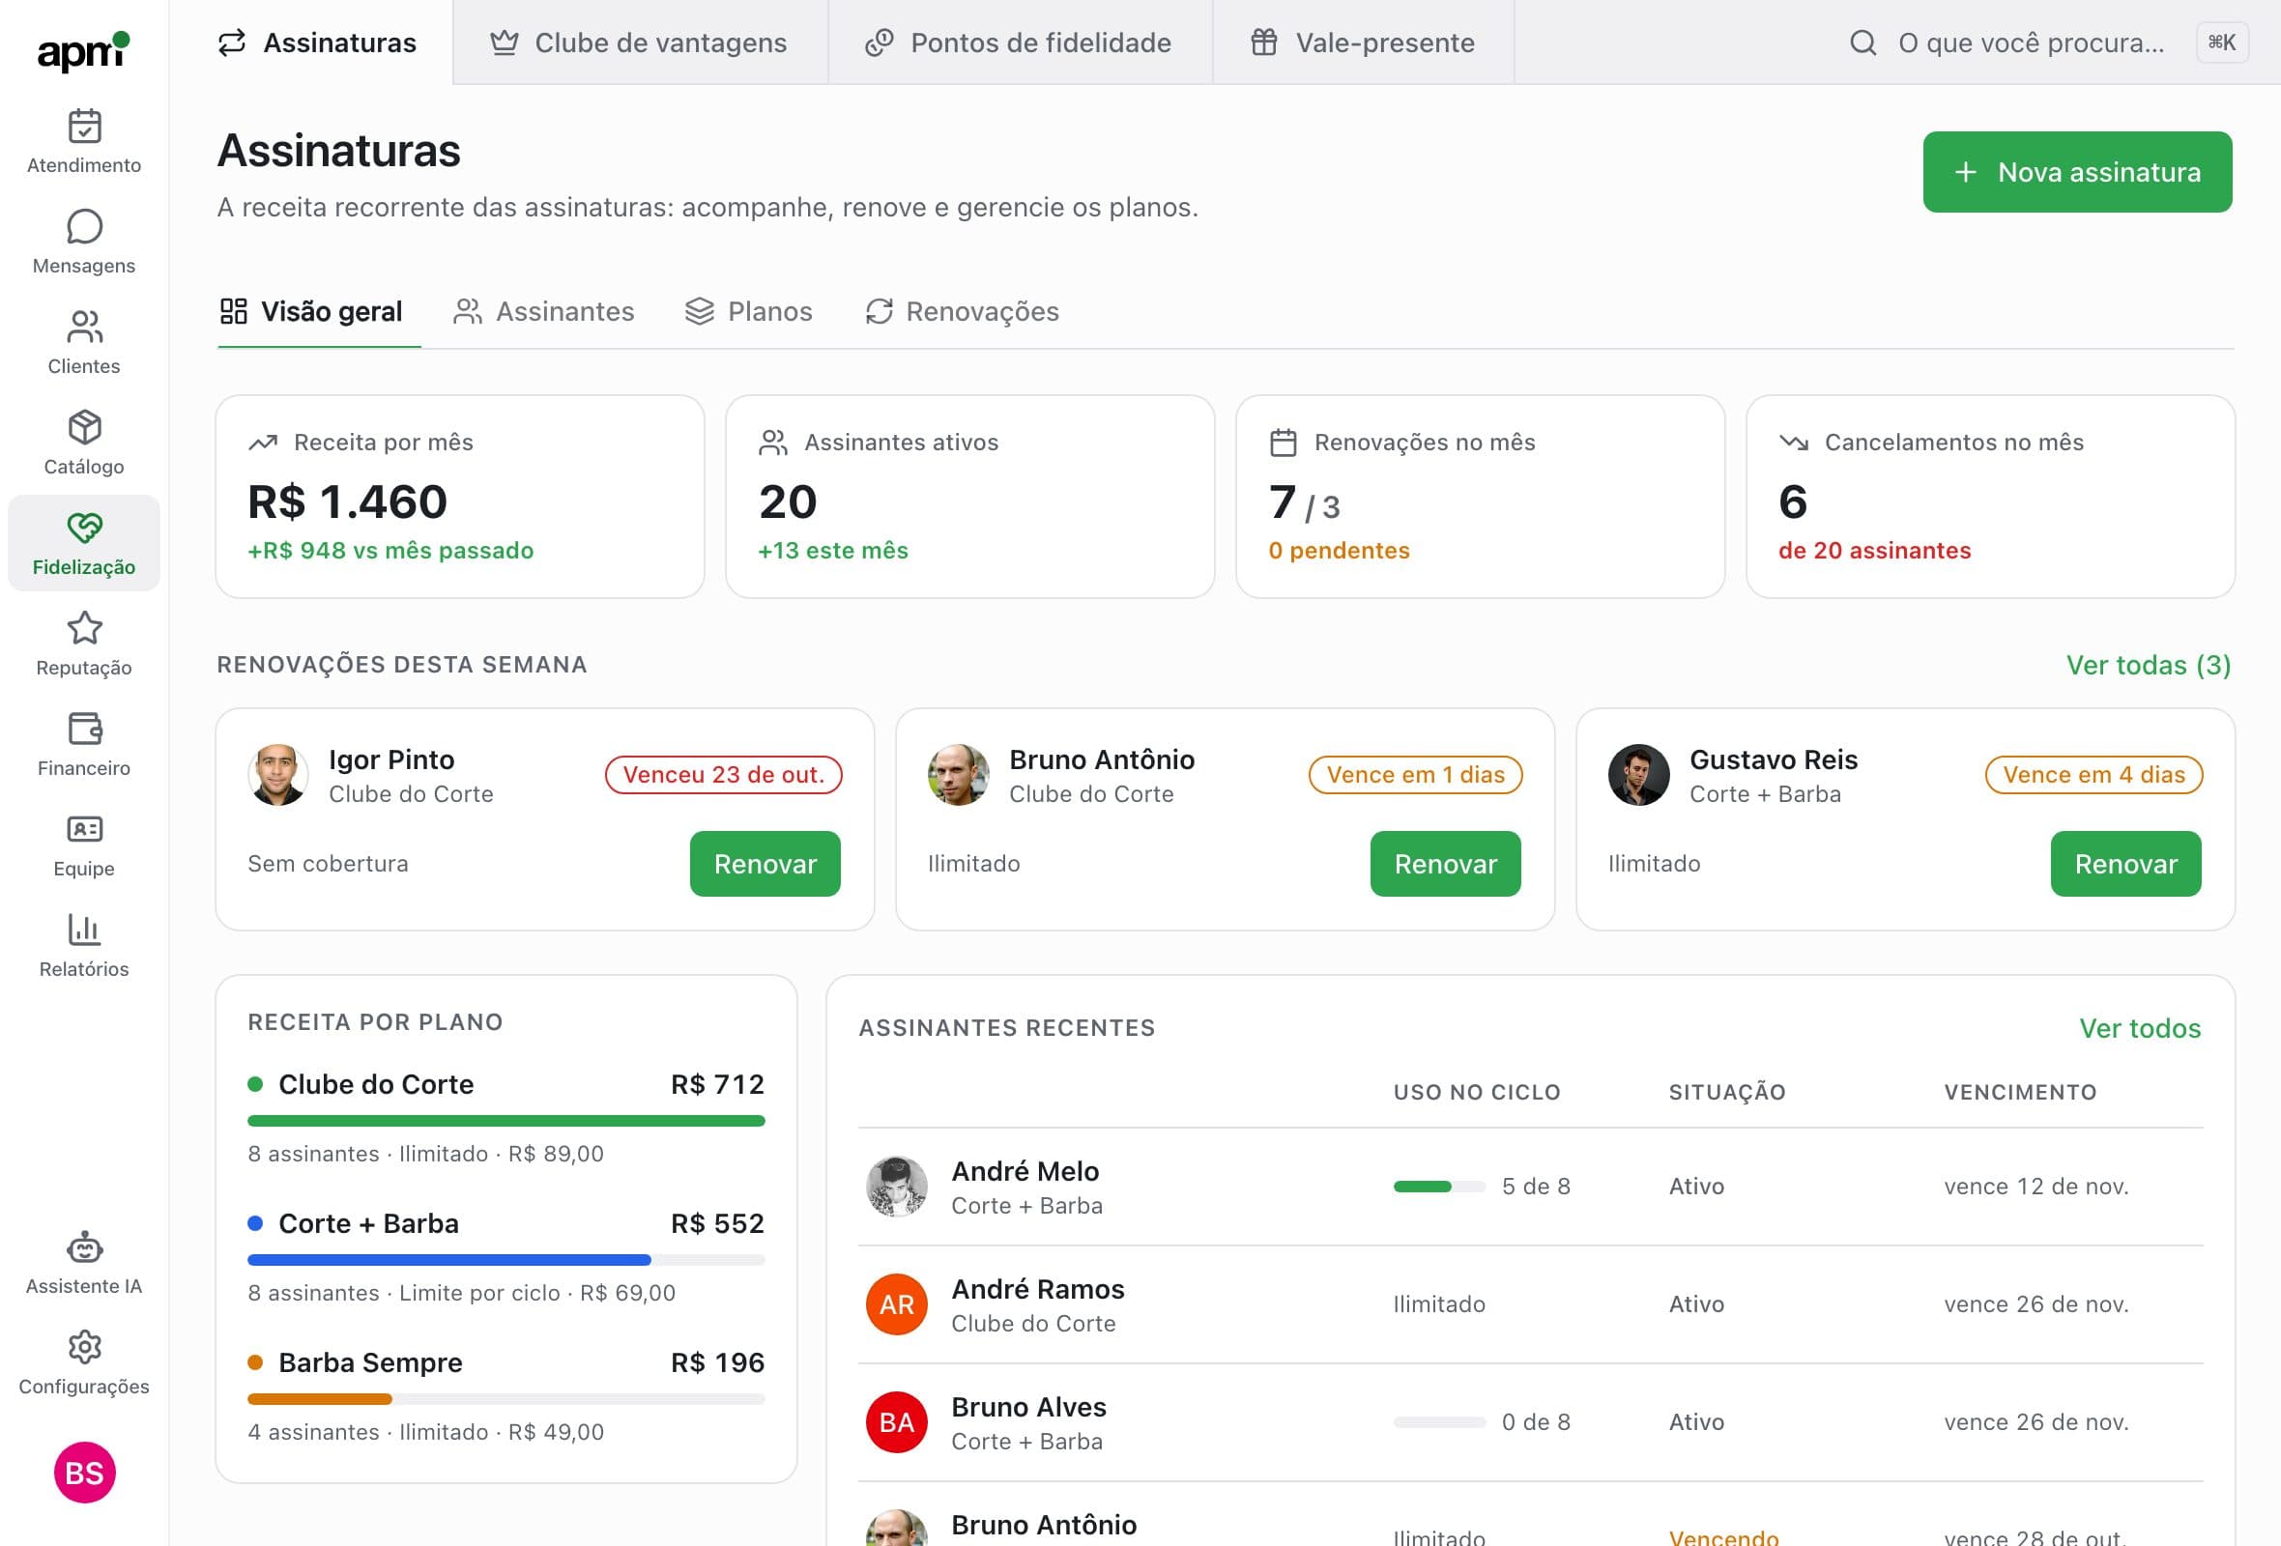Click 'Venceu 23 de out.' badge

pos(723,774)
